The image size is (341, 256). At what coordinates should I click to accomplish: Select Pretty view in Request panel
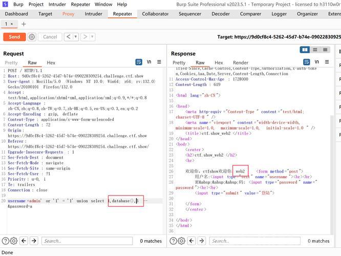click(11, 62)
